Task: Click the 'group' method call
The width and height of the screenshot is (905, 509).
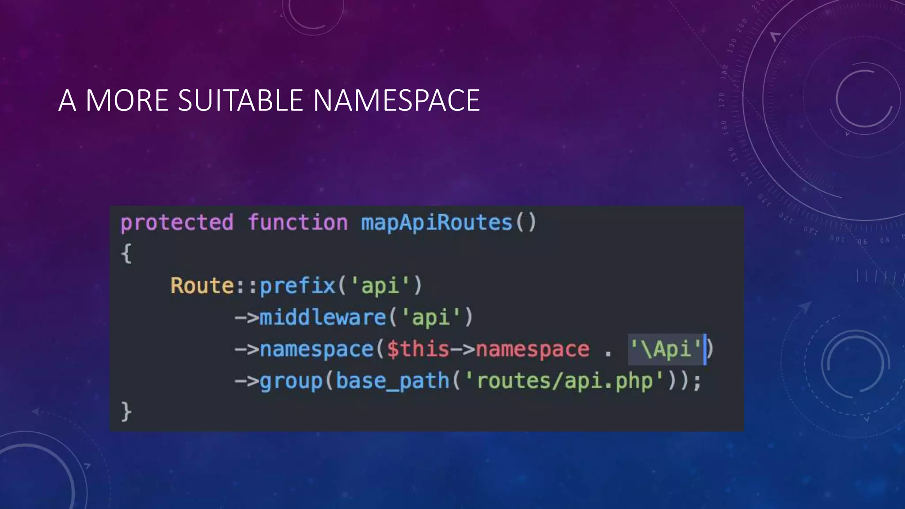Action: 291,381
